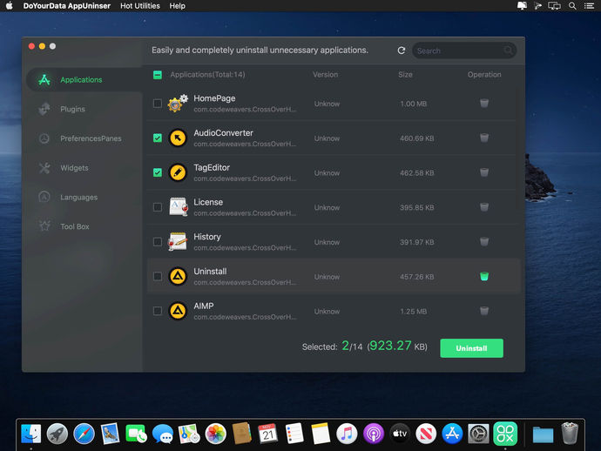Click the AudioConverter app icon
This screenshot has height=451, width=601.
pyautogui.click(x=178, y=138)
